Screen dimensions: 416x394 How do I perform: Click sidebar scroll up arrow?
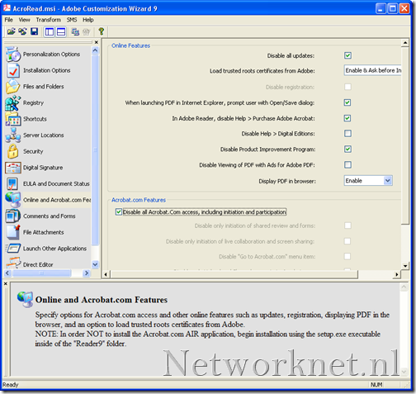pyautogui.click(x=95, y=50)
